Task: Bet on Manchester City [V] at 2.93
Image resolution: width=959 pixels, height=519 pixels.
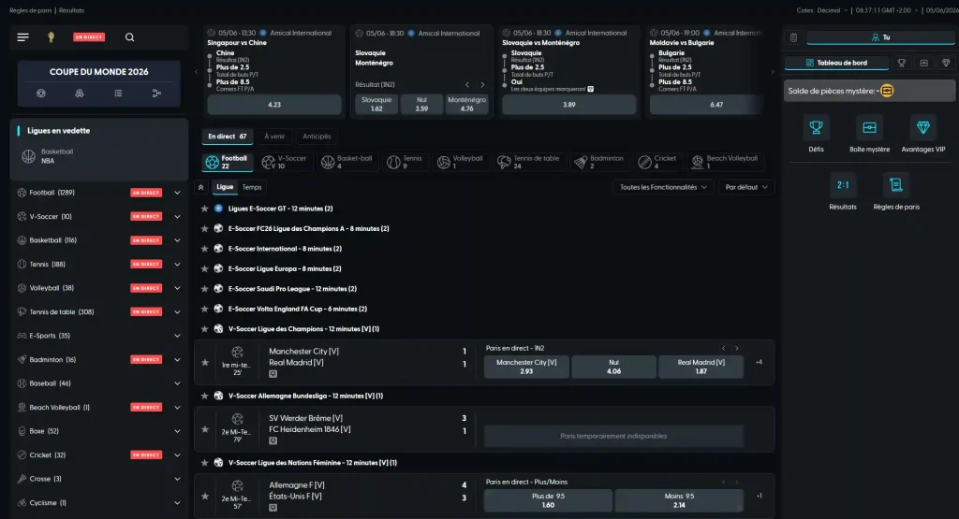Action: [526, 367]
